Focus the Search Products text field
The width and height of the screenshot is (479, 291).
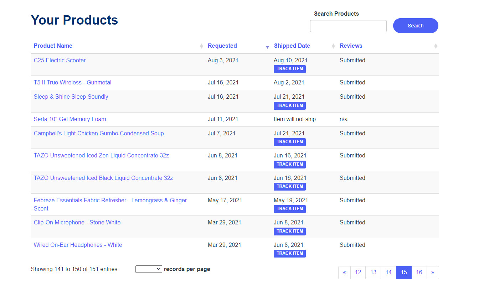click(348, 26)
